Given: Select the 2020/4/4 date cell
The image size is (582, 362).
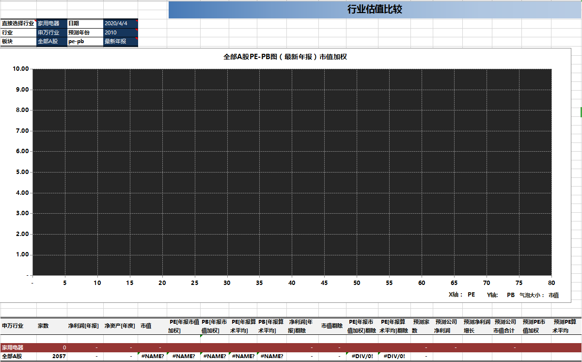Looking at the screenshot, I should pyautogui.click(x=121, y=23).
